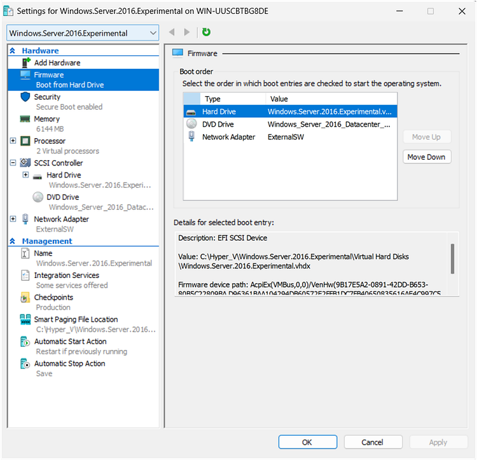Click the DVD Drive disc icon in the tree
Screen dimensions: 477x460
coord(38,197)
